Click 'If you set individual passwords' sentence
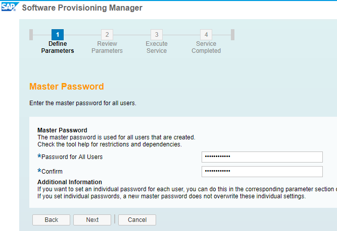Screen dimensions: 337x231 171,196
